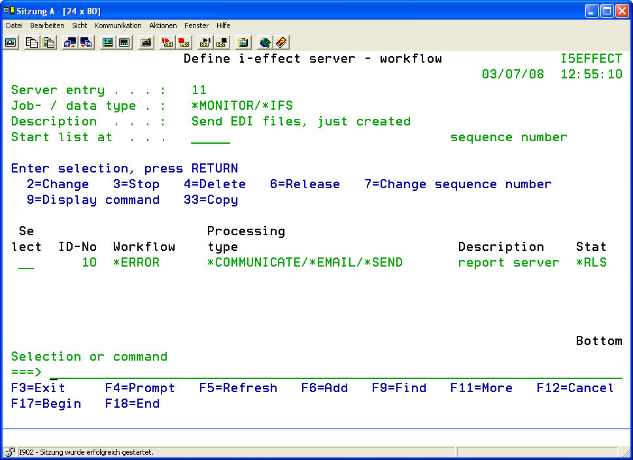Open the globe support icon
Viewport: 633px width, 460px height.
click(265, 42)
